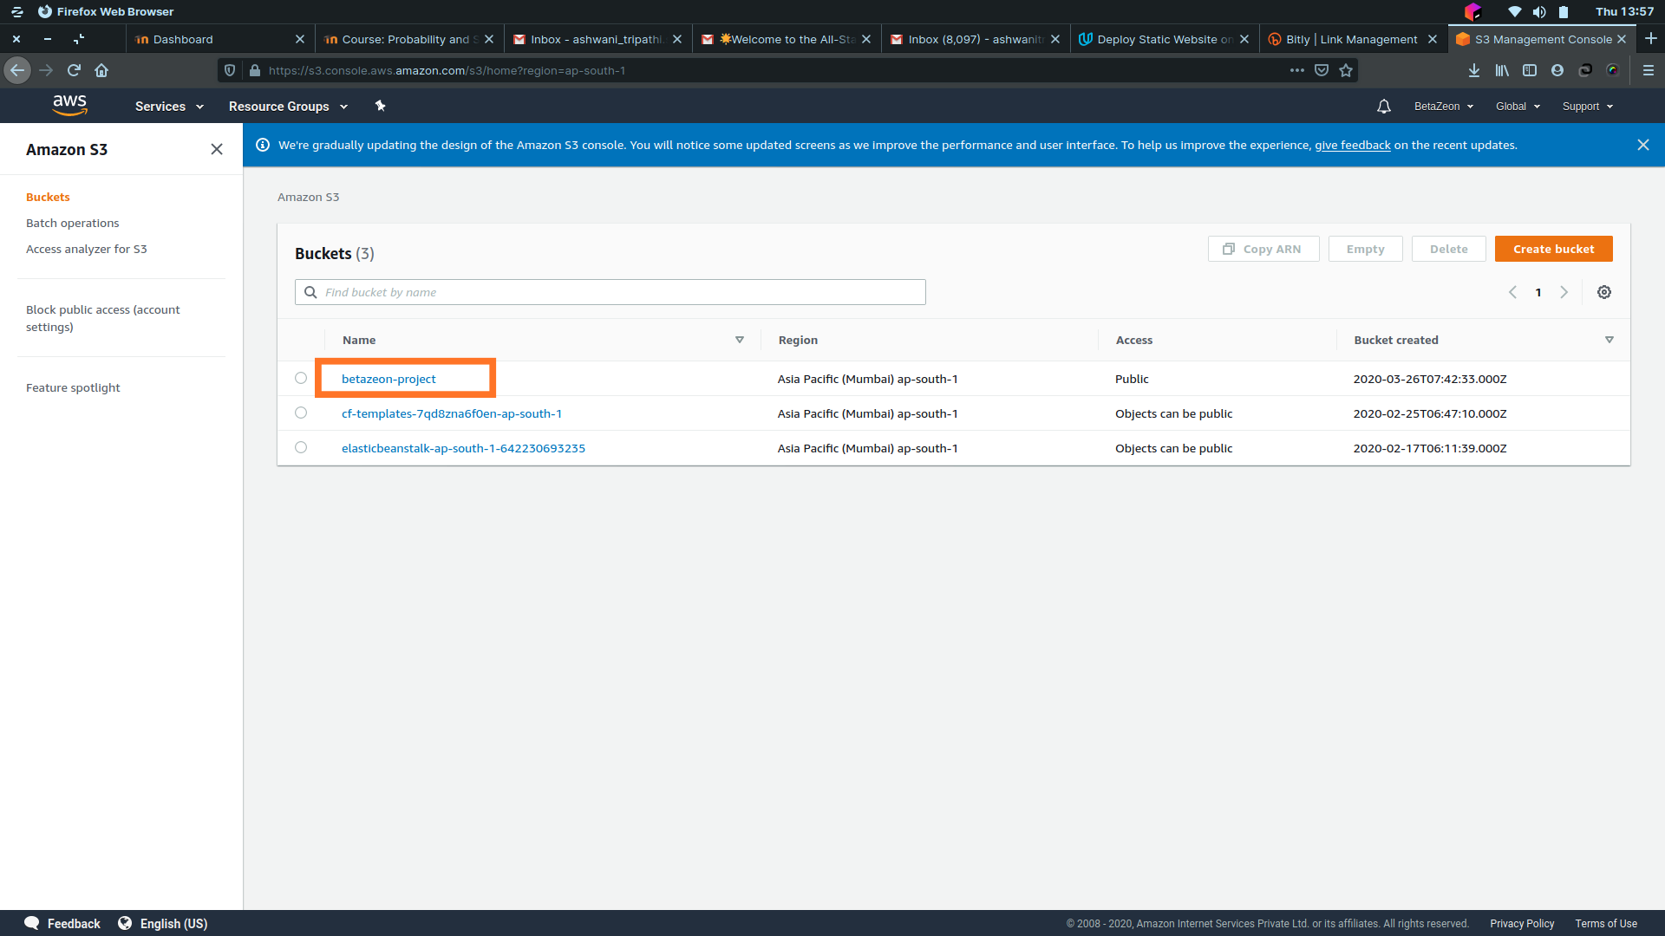Screen dimensions: 1665x936
Task: Expand the Resource Groups dropdown
Action: coord(288,106)
